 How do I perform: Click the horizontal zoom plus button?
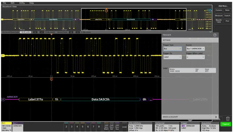click(x=35, y=32)
